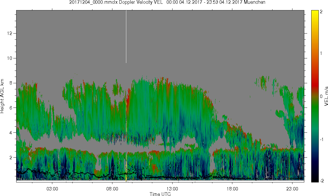Click the white vertical line above 9 km
Viewport: 328px width, 196px height.
[126, 37]
